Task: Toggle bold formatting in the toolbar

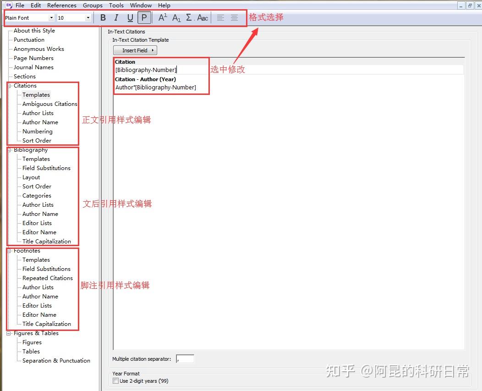Action: click(103, 17)
